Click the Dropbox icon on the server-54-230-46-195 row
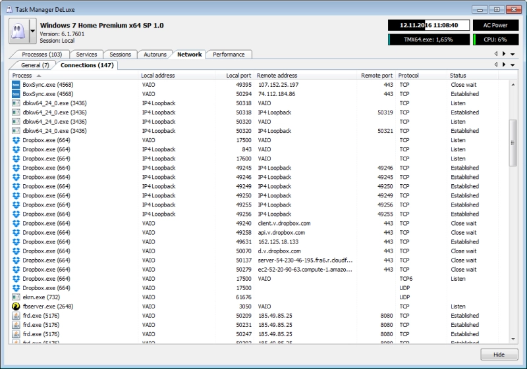Viewport: 527px width, 369px height. (x=16, y=260)
